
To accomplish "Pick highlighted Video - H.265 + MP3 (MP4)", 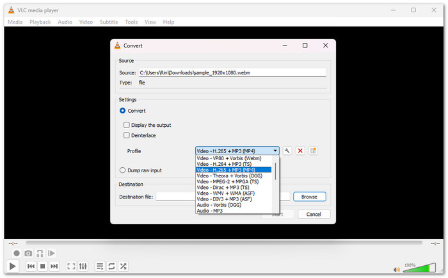I will pos(234,170).
